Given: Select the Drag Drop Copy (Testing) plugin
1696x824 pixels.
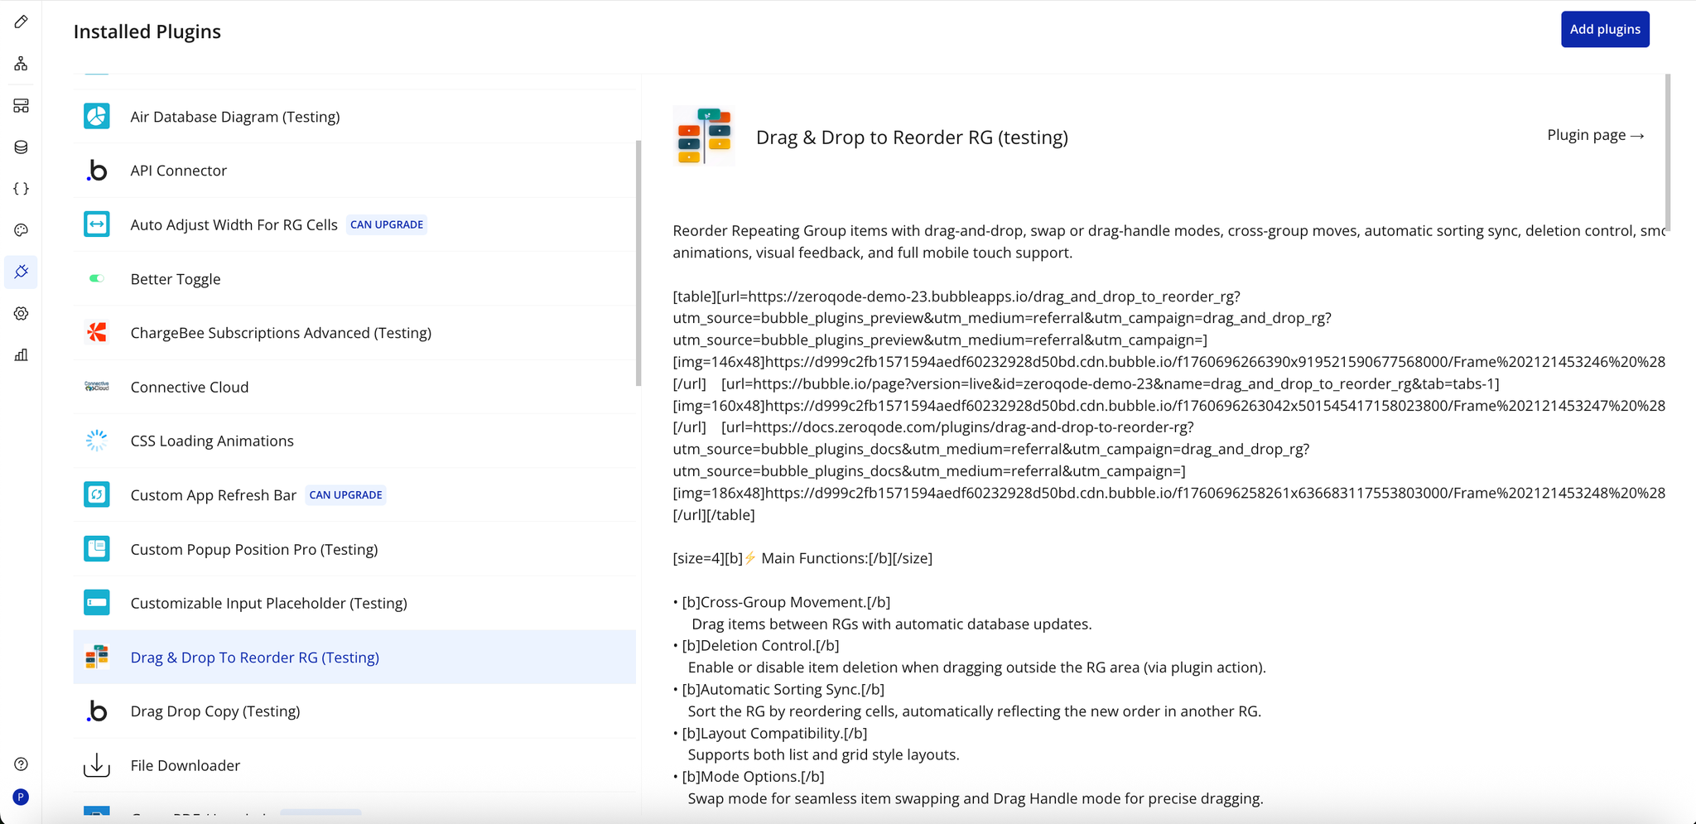Looking at the screenshot, I should point(354,711).
